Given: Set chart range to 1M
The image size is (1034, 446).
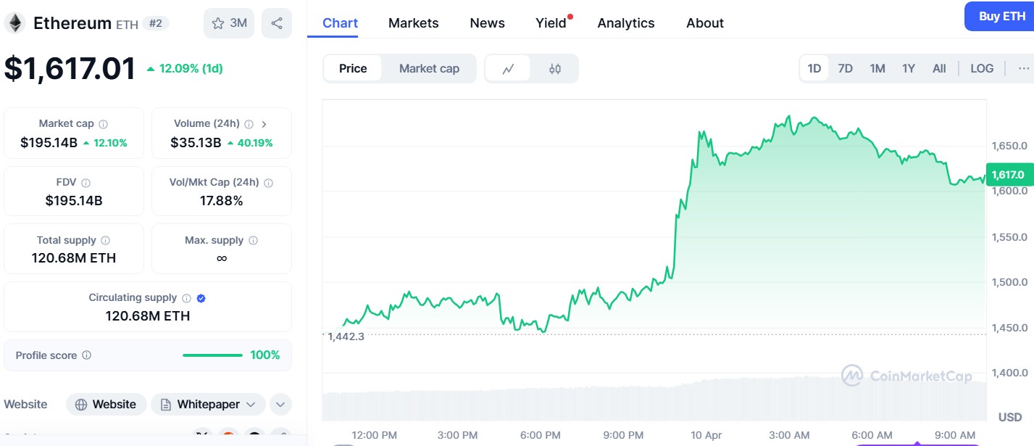Looking at the screenshot, I should pos(877,68).
